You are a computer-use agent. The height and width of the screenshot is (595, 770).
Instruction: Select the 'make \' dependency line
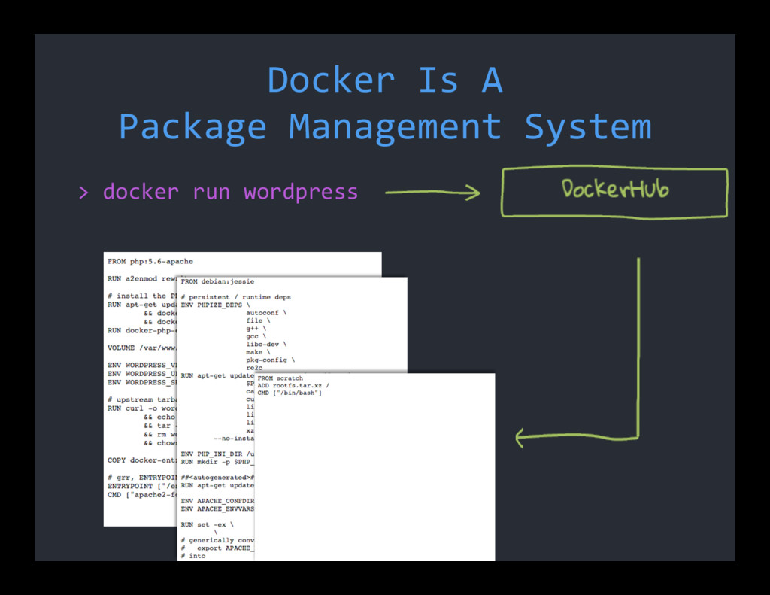tap(259, 352)
